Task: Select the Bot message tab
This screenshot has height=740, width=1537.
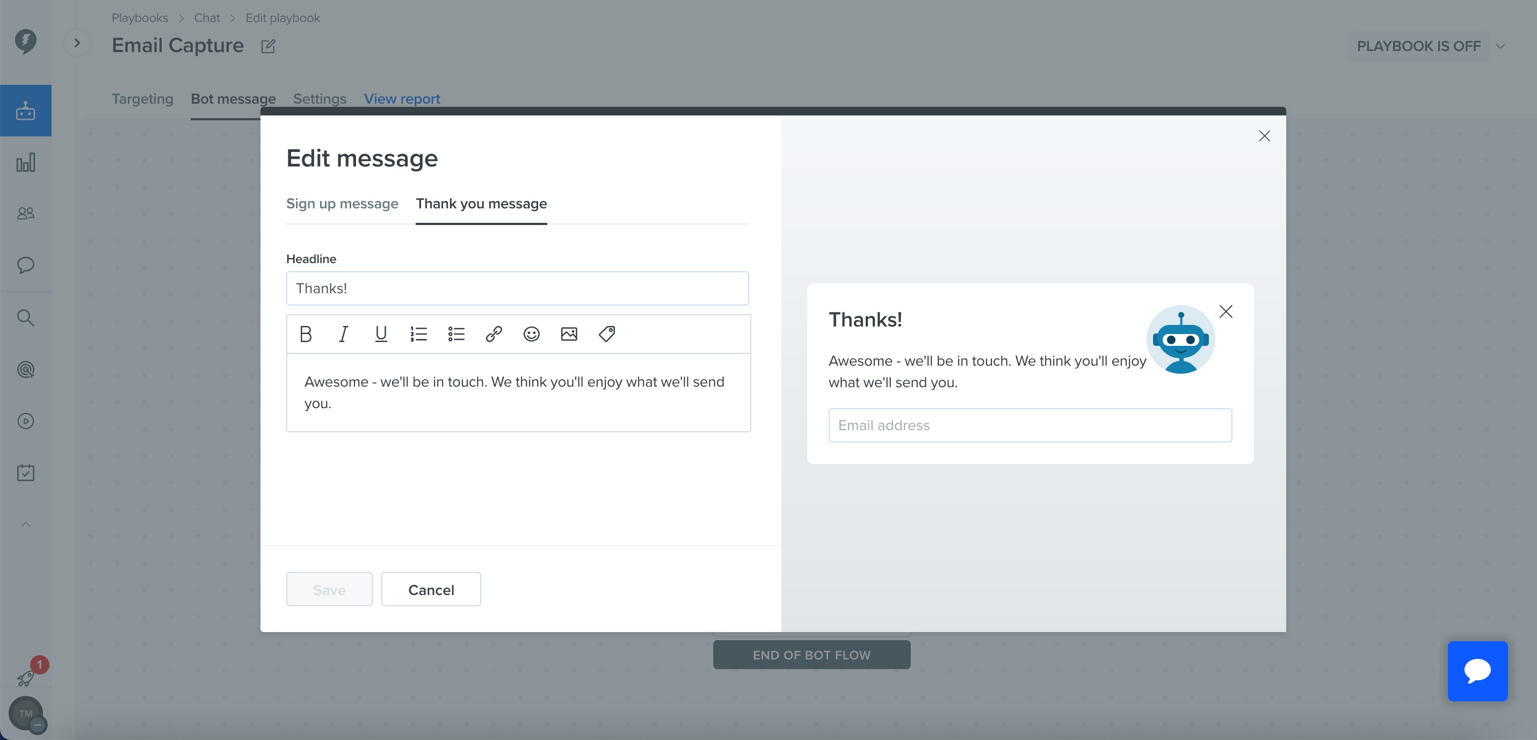Action: tap(233, 98)
